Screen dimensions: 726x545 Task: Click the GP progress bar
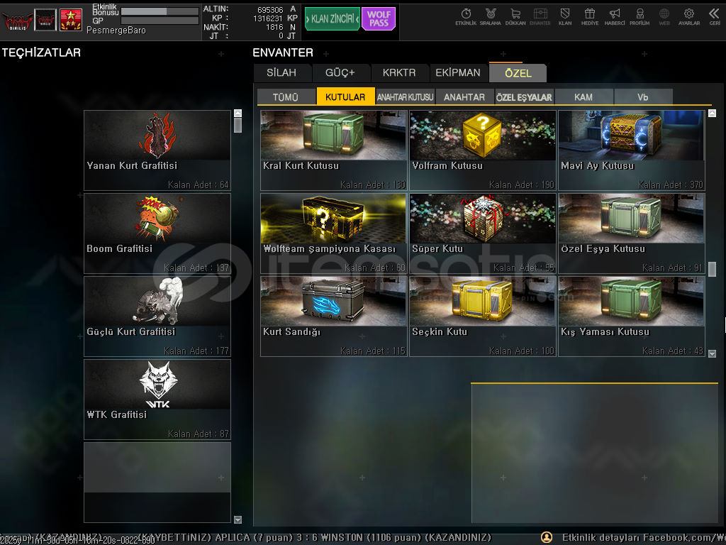pos(160,21)
